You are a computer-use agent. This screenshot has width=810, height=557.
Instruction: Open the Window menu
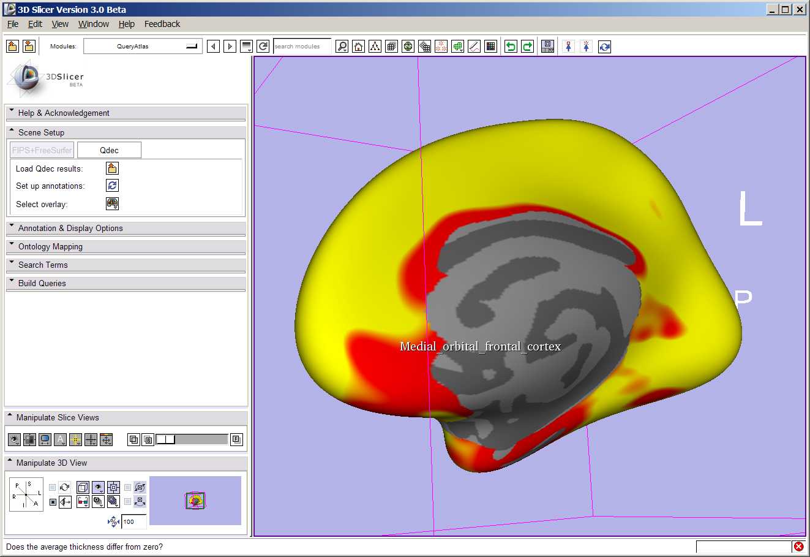(x=93, y=24)
